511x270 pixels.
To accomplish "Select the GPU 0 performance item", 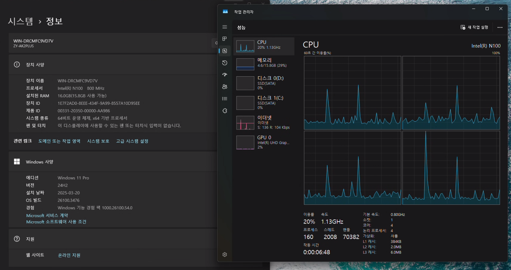I will click(x=264, y=142).
